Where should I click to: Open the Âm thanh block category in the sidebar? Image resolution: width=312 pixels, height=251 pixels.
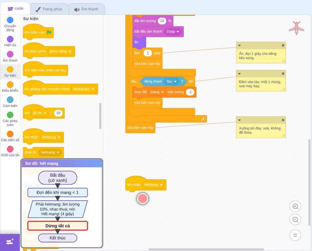point(10,56)
